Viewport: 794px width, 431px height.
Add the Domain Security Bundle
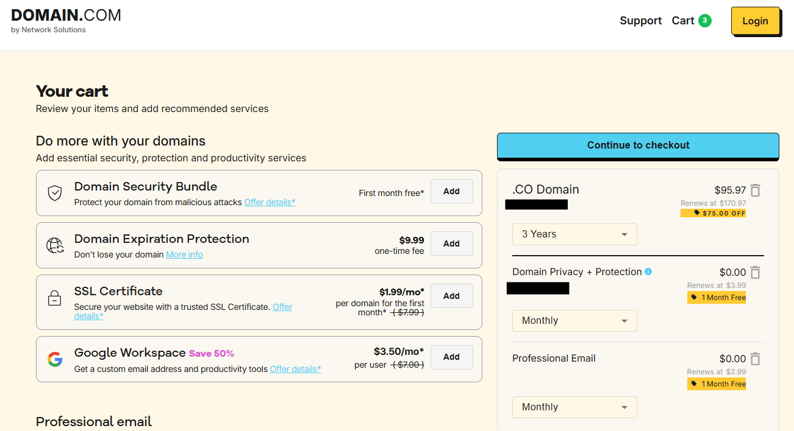pos(451,191)
